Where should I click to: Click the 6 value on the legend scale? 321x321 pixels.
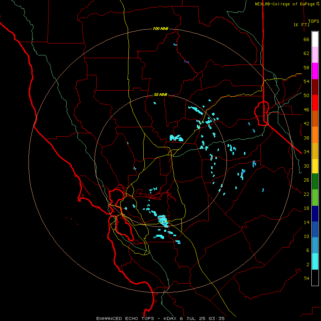coord(307,250)
